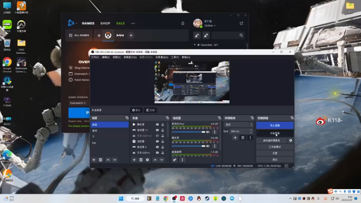Viewport: 361px width, 203px height.
Task: Open transition type dropdown
Action: [238, 125]
